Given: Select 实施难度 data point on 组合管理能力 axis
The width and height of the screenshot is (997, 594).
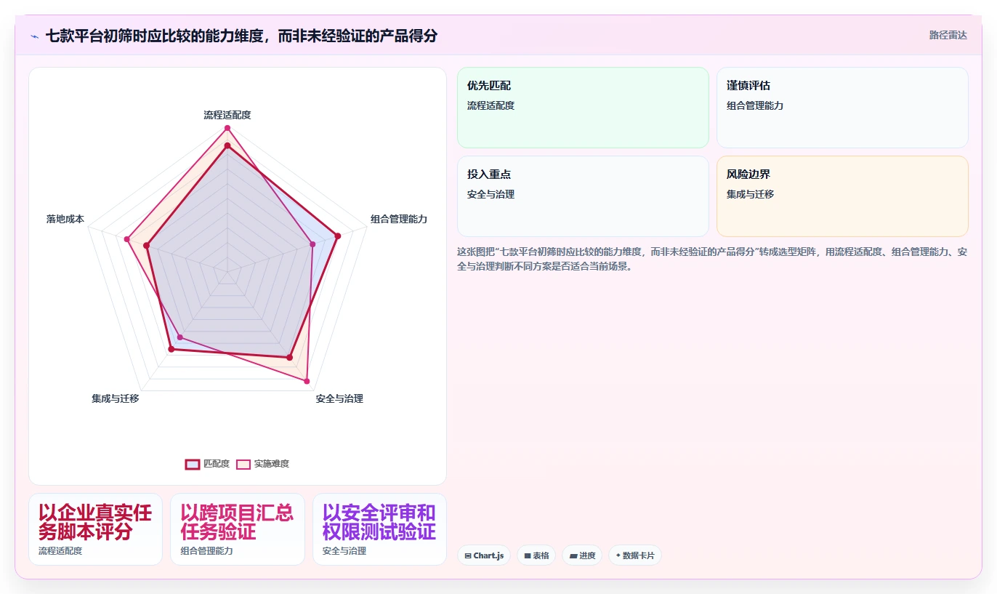Looking at the screenshot, I should (x=312, y=245).
